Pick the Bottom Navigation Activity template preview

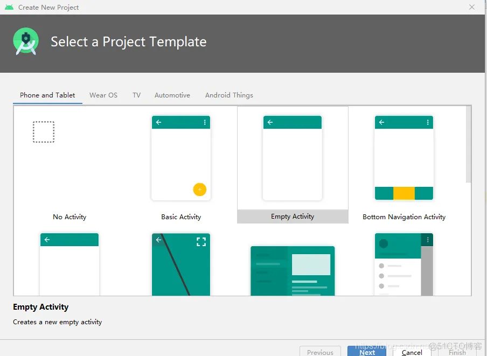point(403,158)
